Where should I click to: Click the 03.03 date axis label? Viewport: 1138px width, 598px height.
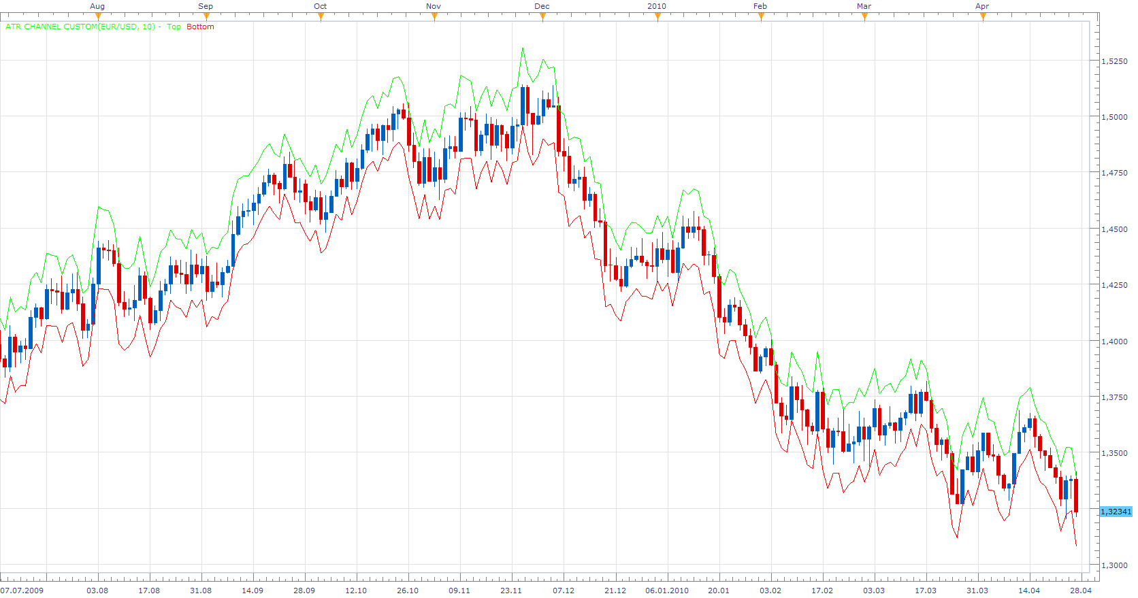(874, 591)
